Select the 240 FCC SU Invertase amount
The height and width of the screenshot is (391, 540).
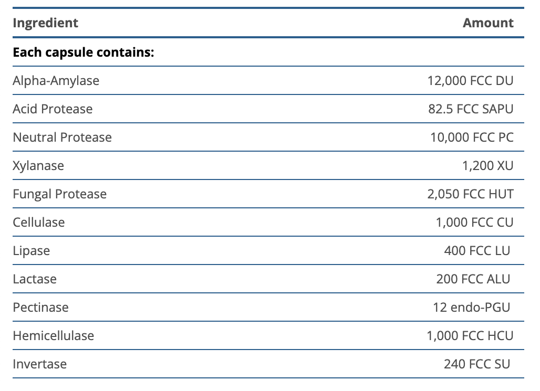point(476,364)
